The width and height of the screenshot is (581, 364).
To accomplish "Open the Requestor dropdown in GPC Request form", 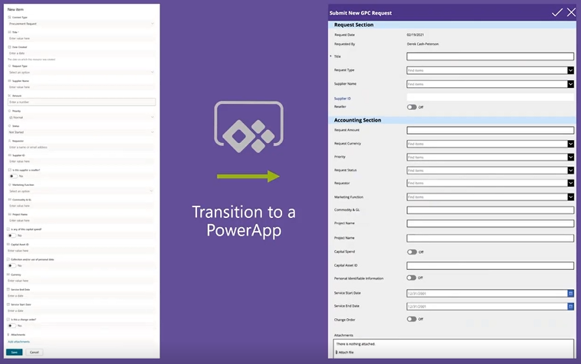I will pos(570,183).
